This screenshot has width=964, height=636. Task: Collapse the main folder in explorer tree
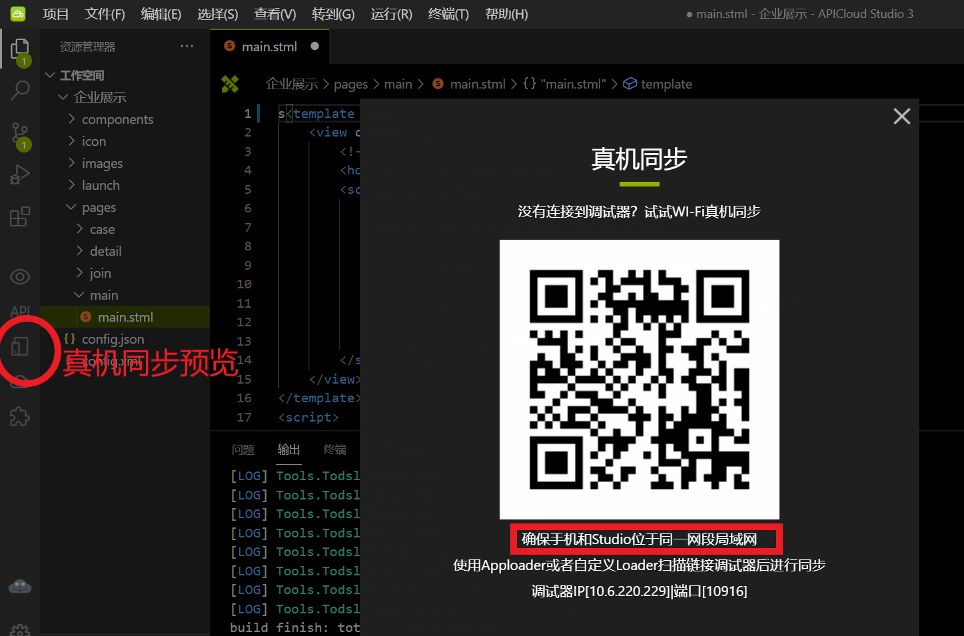[79, 295]
